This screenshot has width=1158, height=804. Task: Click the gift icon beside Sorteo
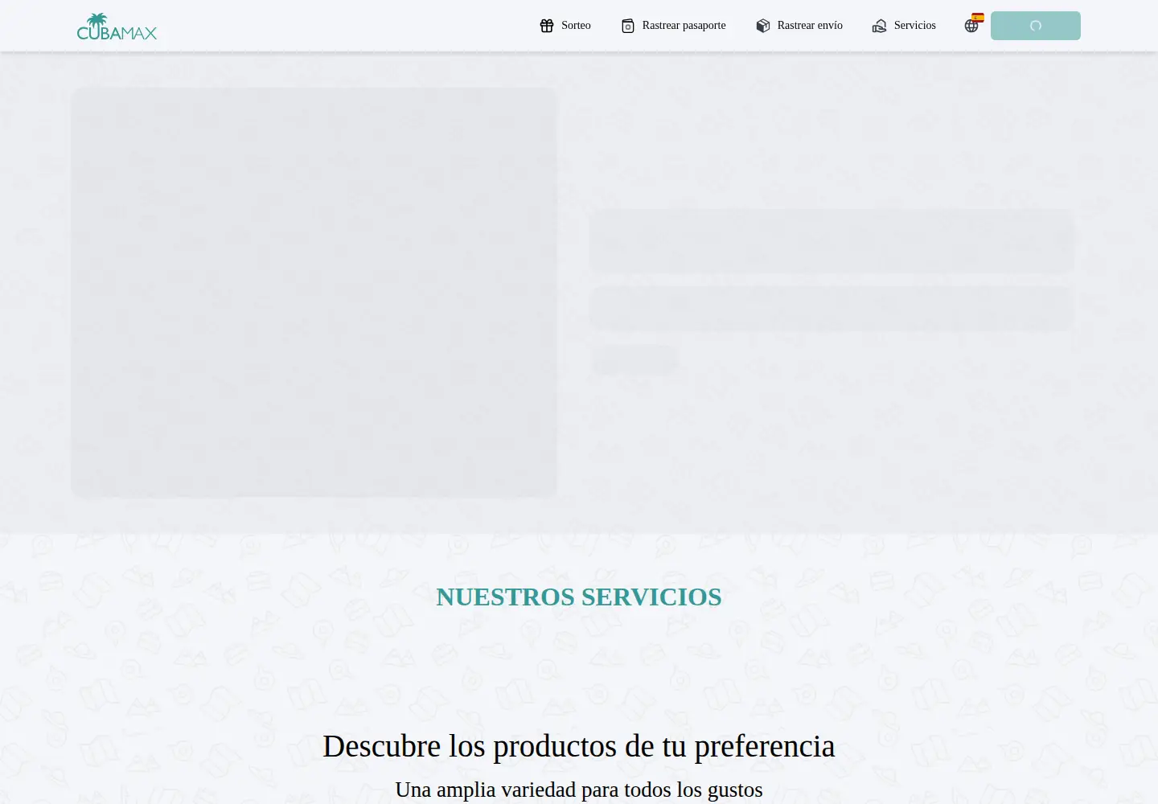tap(547, 26)
